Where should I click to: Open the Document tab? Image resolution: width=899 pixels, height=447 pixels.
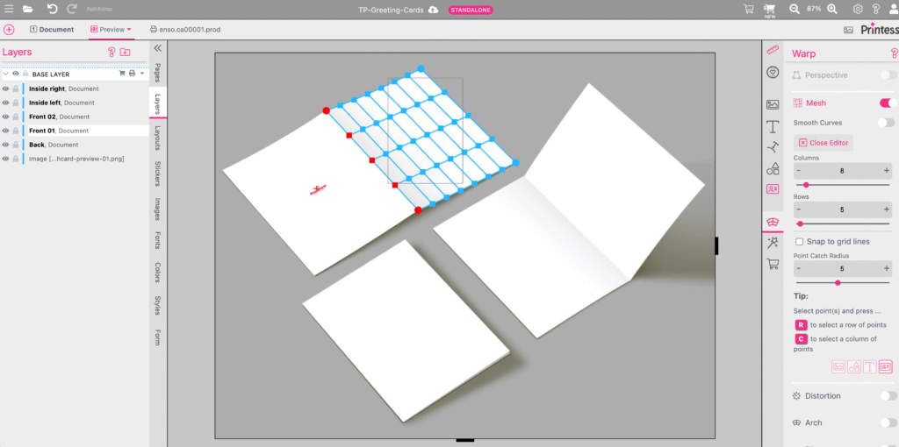(51, 29)
